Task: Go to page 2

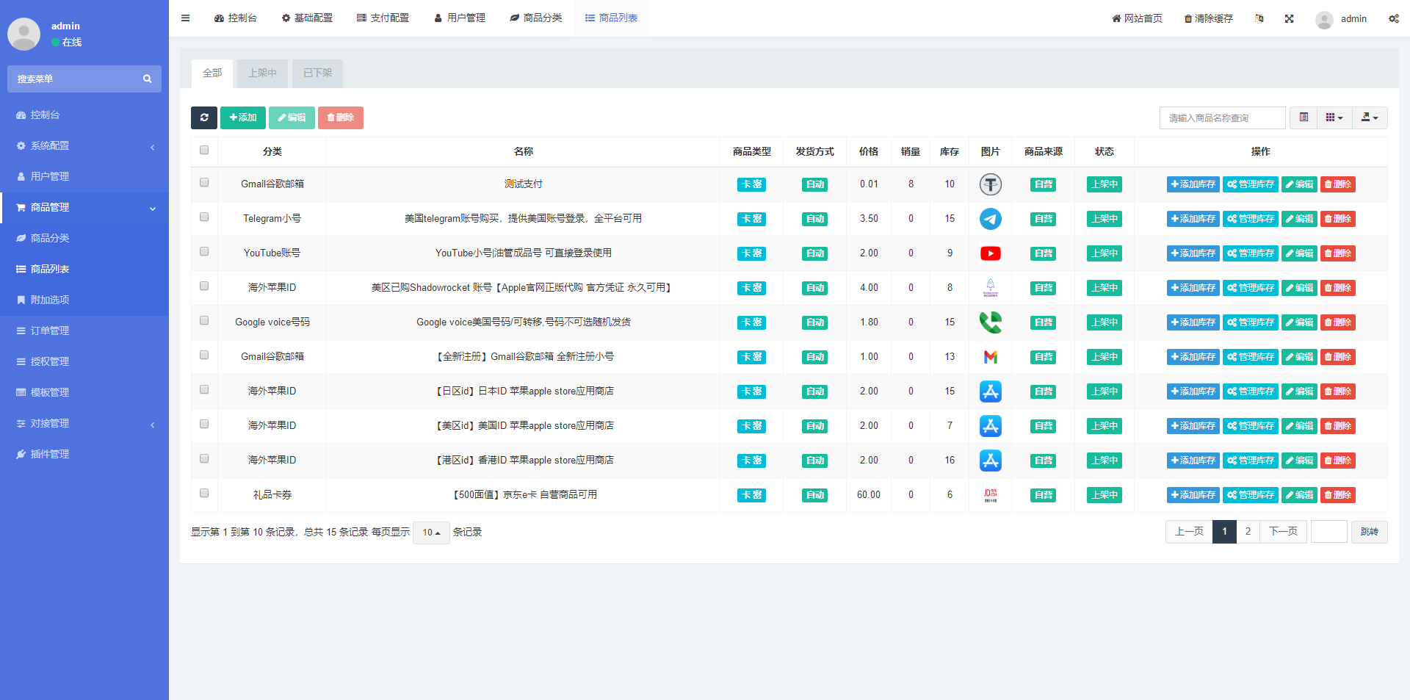Action: (1248, 532)
